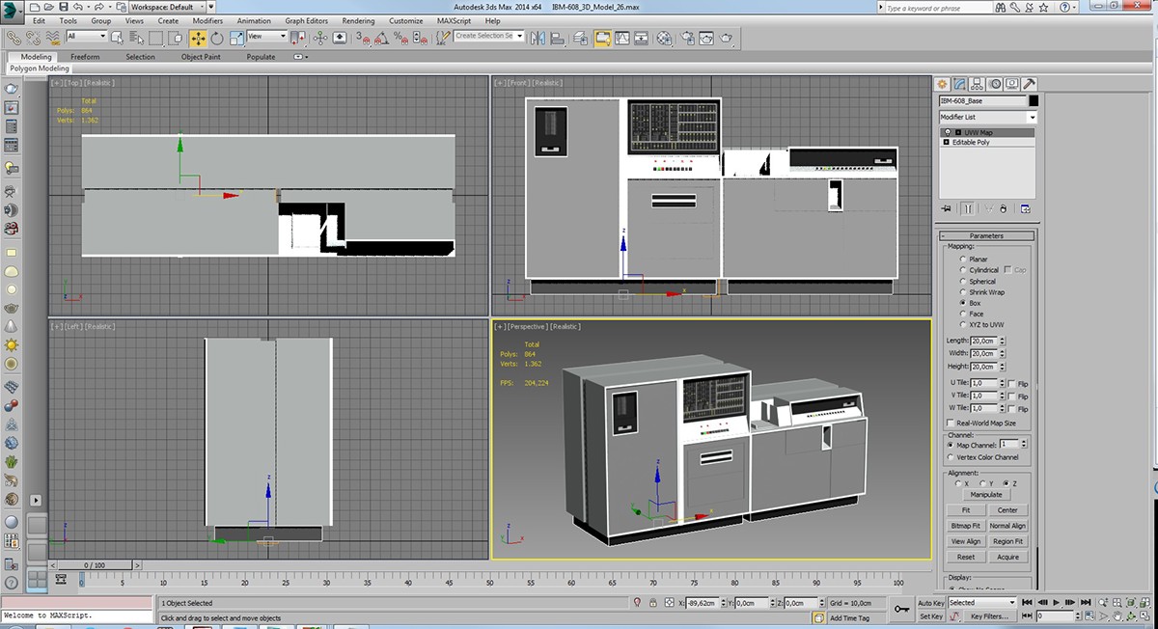Click the Bind to Space Warp icon
Screen dimensions: 1158x629
(x=53, y=38)
